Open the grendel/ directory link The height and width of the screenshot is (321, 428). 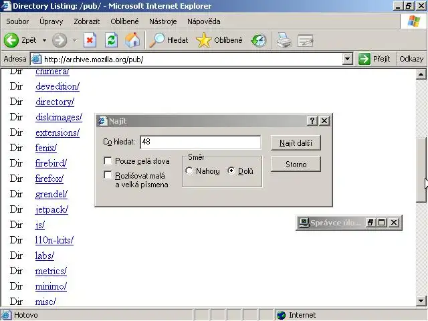coord(51,194)
